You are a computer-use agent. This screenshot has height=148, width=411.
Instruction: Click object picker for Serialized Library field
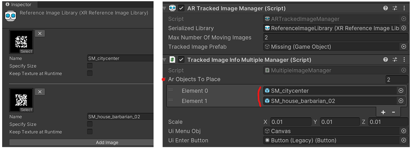coord(404,28)
